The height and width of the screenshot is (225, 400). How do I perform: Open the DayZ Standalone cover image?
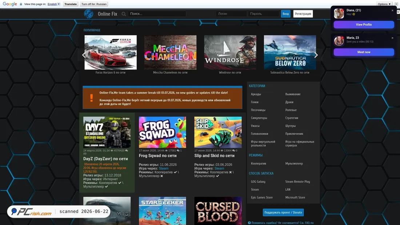point(107,132)
